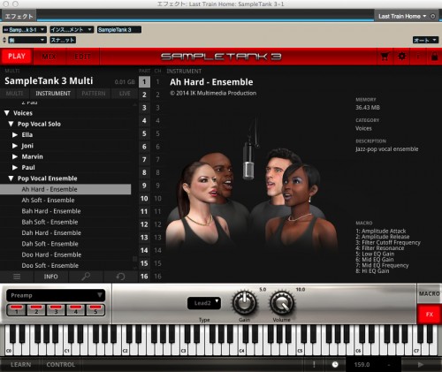Toggle CONTROL in bottom bar
442x372 pixels.
tap(61, 365)
